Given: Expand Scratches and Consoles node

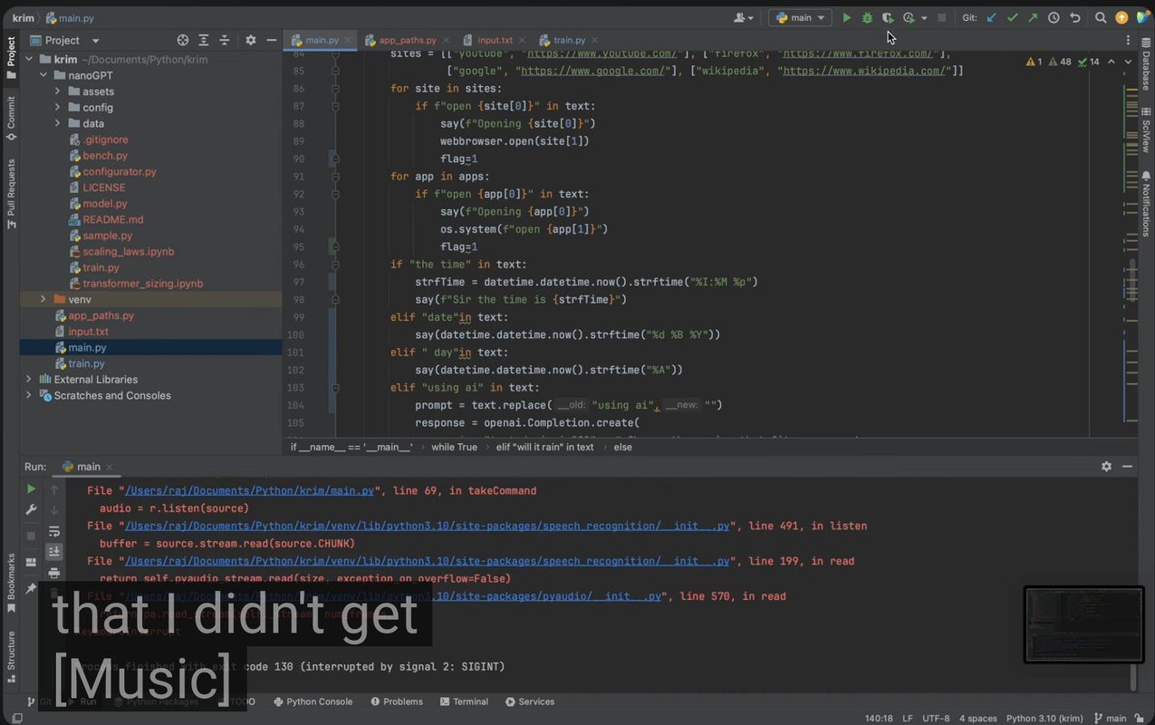Looking at the screenshot, I should pos(28,395).
